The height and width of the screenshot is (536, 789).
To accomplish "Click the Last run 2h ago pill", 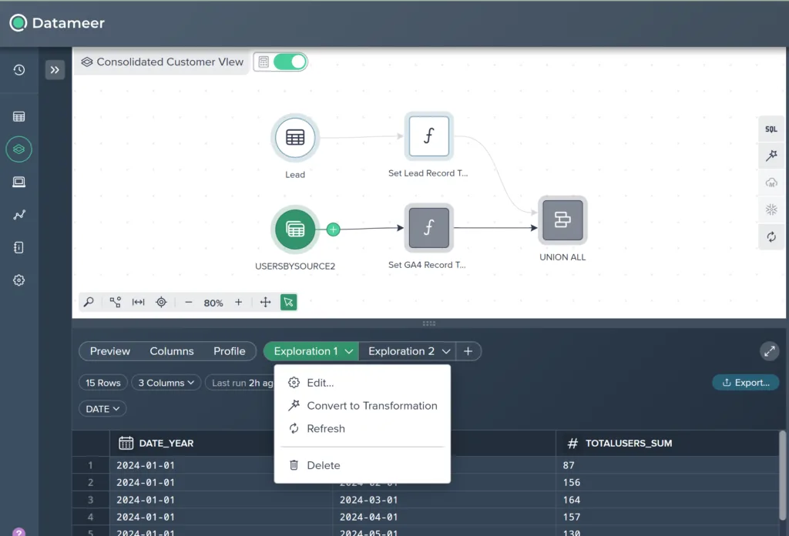I will tap(240, 383).
